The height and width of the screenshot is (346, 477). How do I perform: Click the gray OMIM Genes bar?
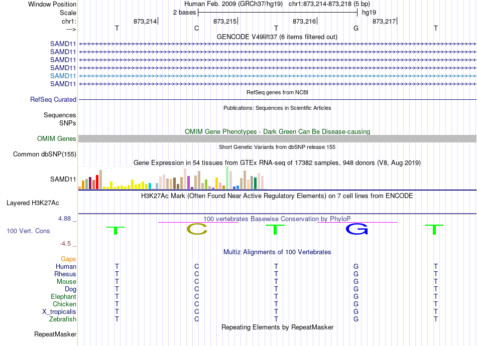(x=277, y=139)
